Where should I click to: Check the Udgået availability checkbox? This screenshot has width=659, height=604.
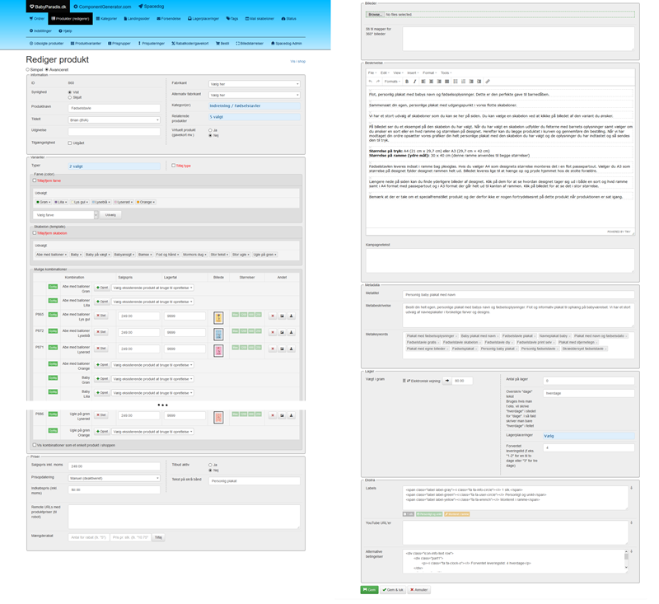pos(70,143)
